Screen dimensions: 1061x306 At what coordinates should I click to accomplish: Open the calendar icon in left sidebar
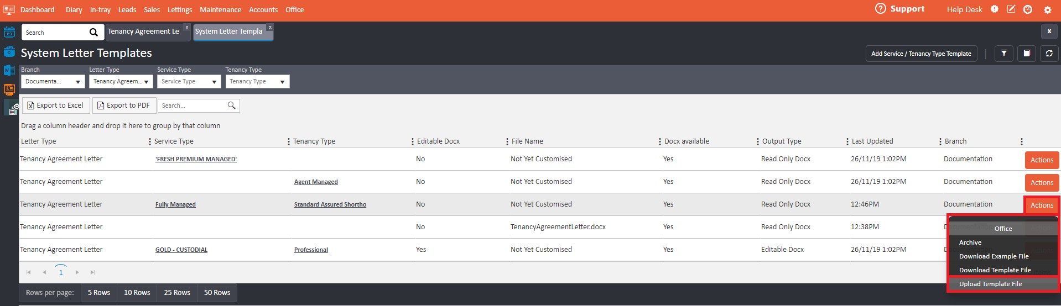click(9, 32)
